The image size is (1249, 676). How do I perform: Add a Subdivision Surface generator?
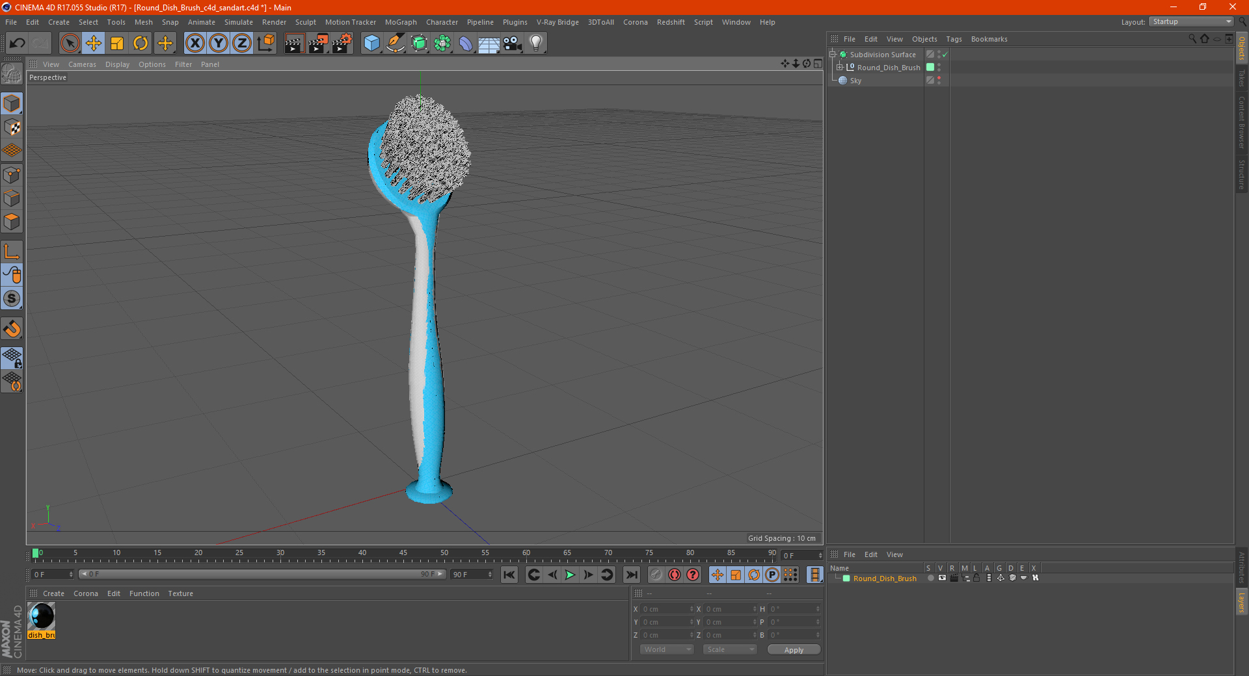(x=420, y=44)
